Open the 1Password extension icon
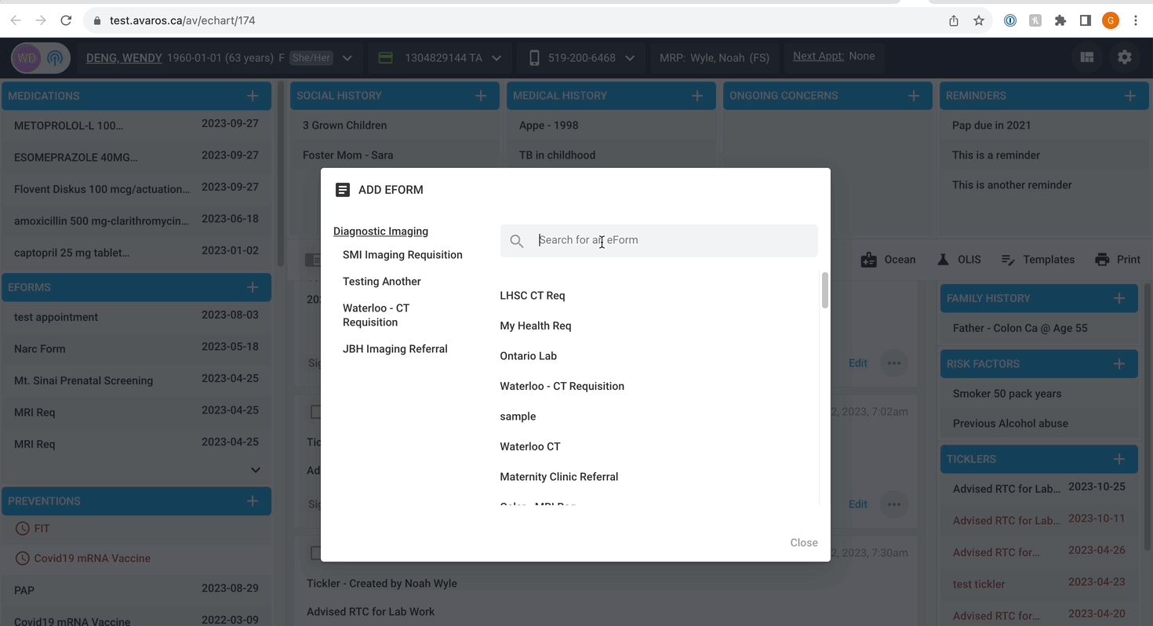The height and width of the screenshot is (626, 1153). coord(1010,20)
